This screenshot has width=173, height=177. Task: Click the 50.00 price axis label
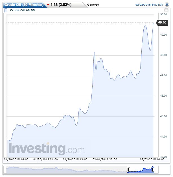pos(163,14)
